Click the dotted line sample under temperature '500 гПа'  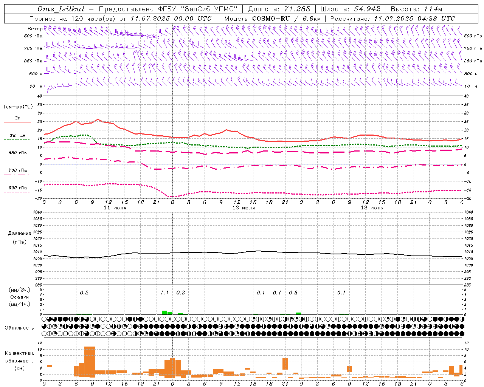coord(17,192)
